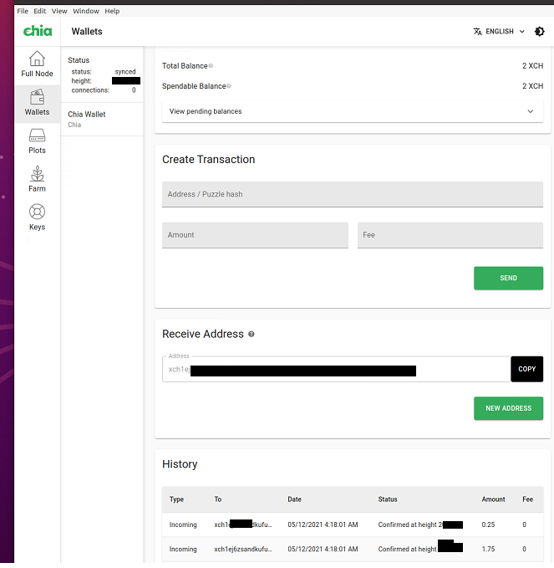
Task: Click the SEND button
Action: (508, 278)
